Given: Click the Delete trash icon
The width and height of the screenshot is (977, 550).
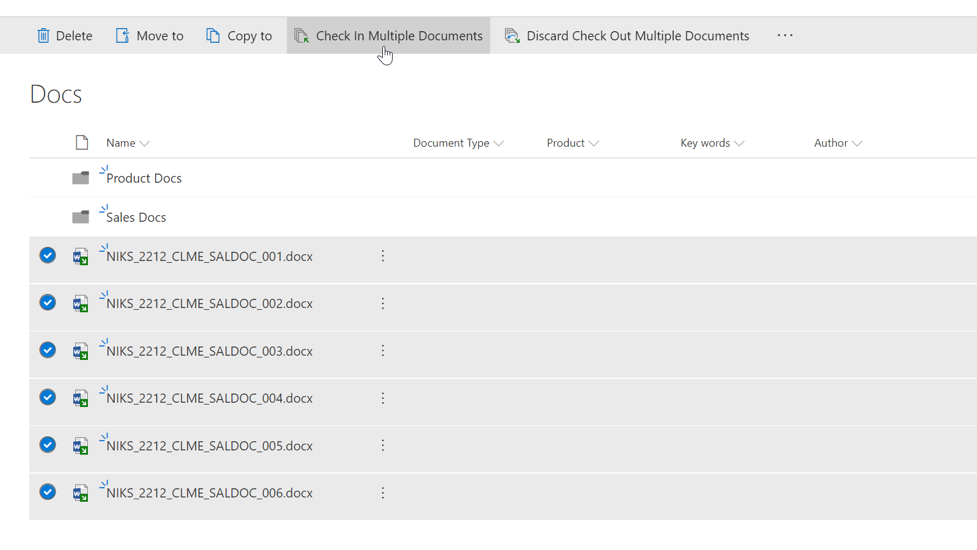Looking at the screenshot, I should (x=43, y=35).
